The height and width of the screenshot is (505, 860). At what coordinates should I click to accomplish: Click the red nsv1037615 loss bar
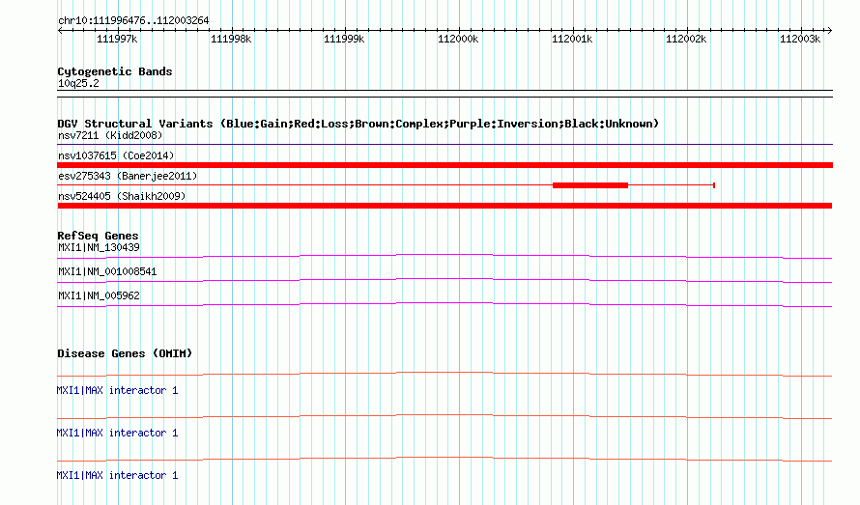(x=444, y=165)
